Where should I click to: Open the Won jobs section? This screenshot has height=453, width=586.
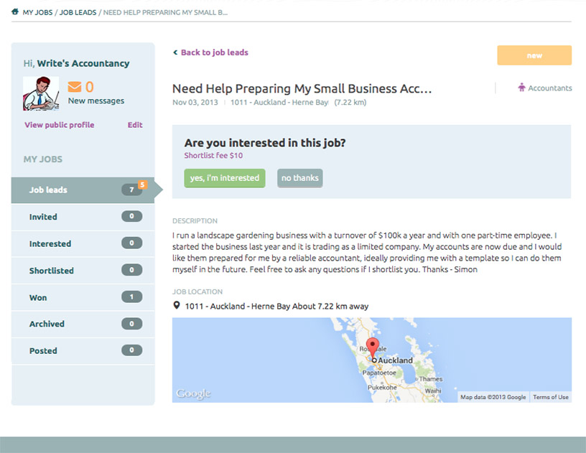[38, 297]
